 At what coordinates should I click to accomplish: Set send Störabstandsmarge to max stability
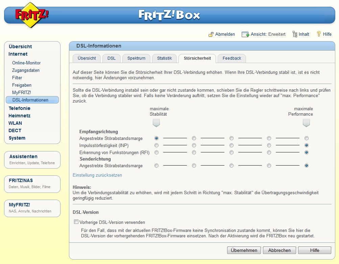tap(156, 166)
